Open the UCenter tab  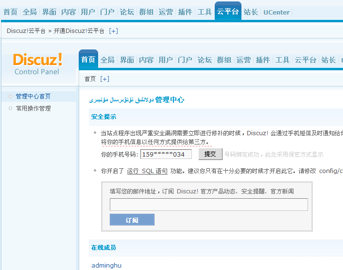click(x=276, y=12)
